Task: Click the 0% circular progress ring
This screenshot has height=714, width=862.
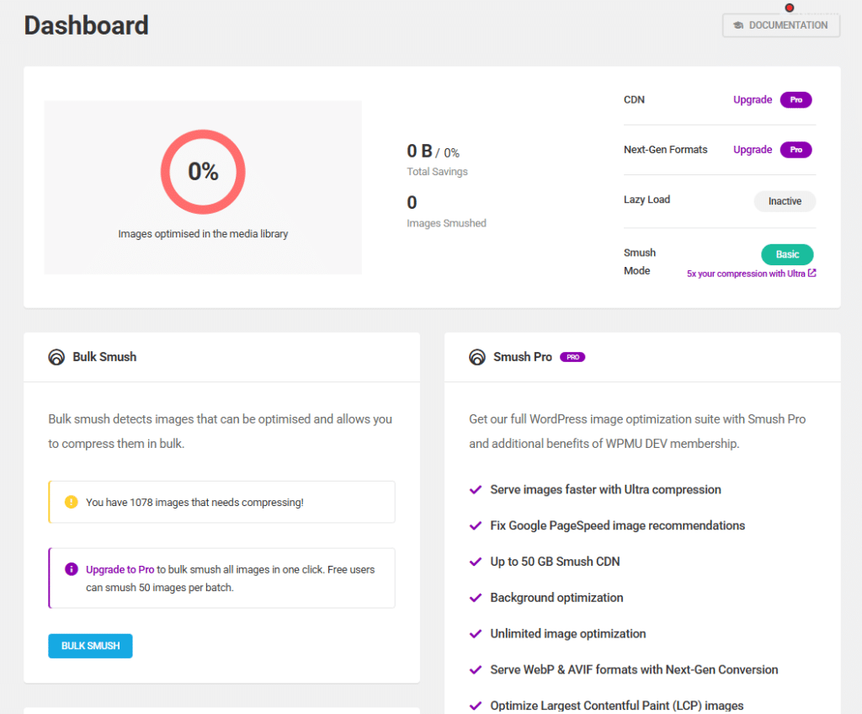Action: coord(203,172)
